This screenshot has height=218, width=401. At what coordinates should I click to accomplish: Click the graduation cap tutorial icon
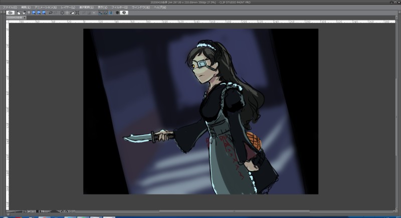[x=117, y=12]
